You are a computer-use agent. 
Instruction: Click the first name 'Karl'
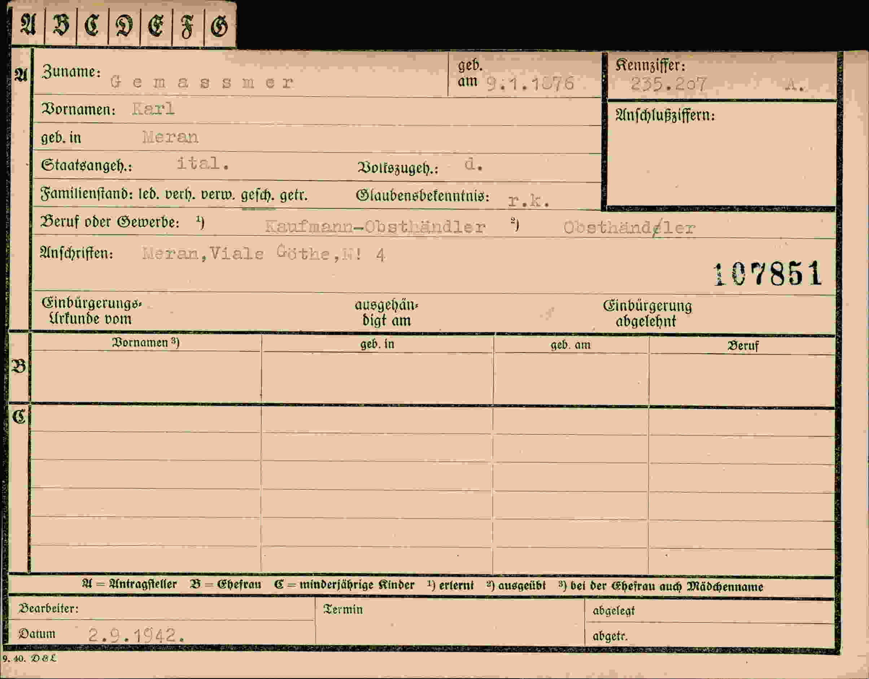153,109
